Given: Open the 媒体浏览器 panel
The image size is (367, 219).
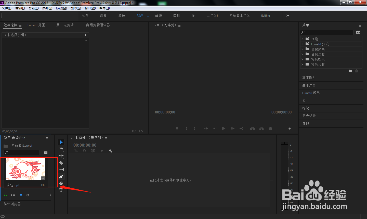Looking at the screenshot, I should 12,204.
